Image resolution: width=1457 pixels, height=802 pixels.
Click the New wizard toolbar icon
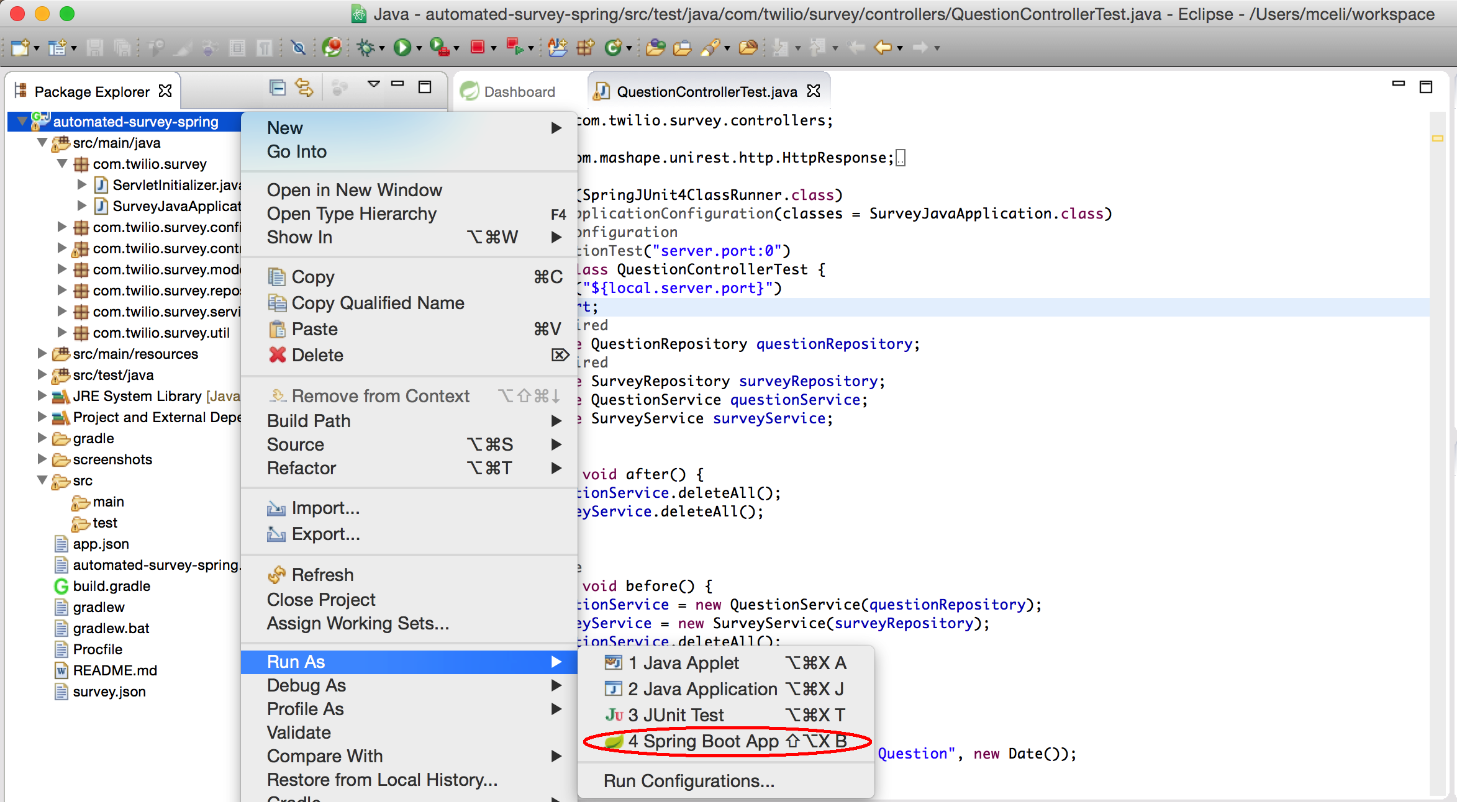click(20, 47)
